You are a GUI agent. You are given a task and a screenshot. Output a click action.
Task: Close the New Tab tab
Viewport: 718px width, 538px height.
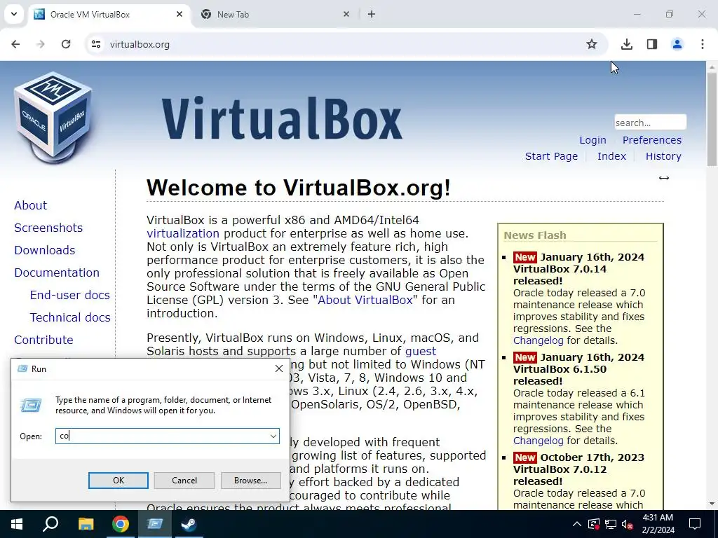point(346,14)
